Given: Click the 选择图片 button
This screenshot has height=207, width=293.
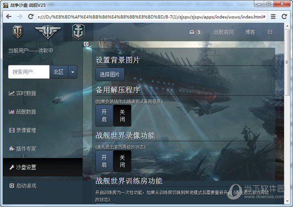Looking at the screenshot, I should click(x=110, y=75).
